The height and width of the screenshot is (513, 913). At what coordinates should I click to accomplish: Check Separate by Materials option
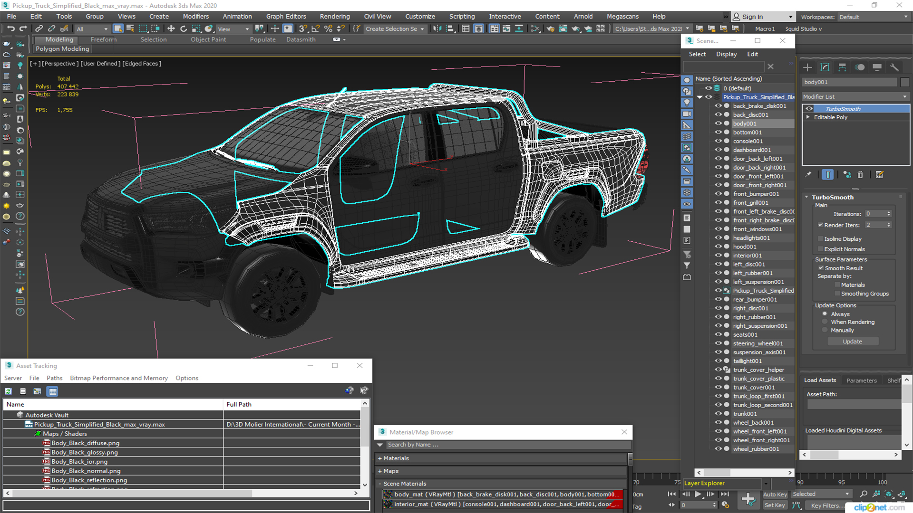(837, 285)
